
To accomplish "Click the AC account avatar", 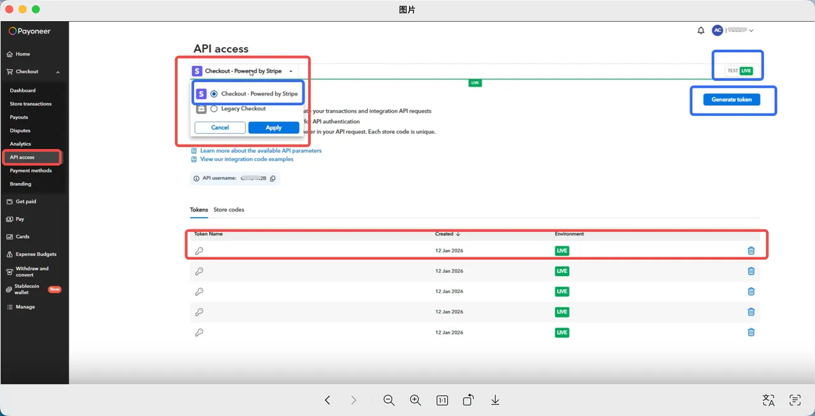I will click(718, 31).
